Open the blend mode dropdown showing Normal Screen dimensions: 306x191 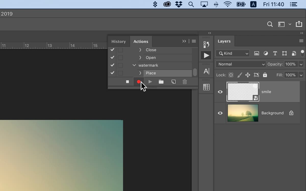pyautogui.click(x=240, y=64)
